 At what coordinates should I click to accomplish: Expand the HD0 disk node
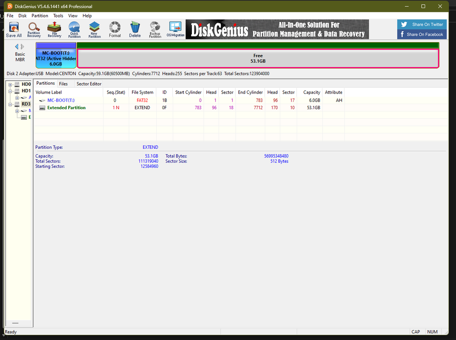(x=10, y=85)
